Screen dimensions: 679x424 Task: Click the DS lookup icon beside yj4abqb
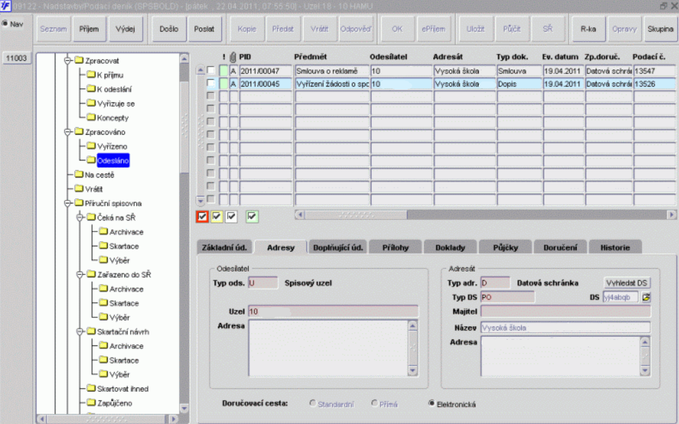pyautogui.click(x=646, y=297)
